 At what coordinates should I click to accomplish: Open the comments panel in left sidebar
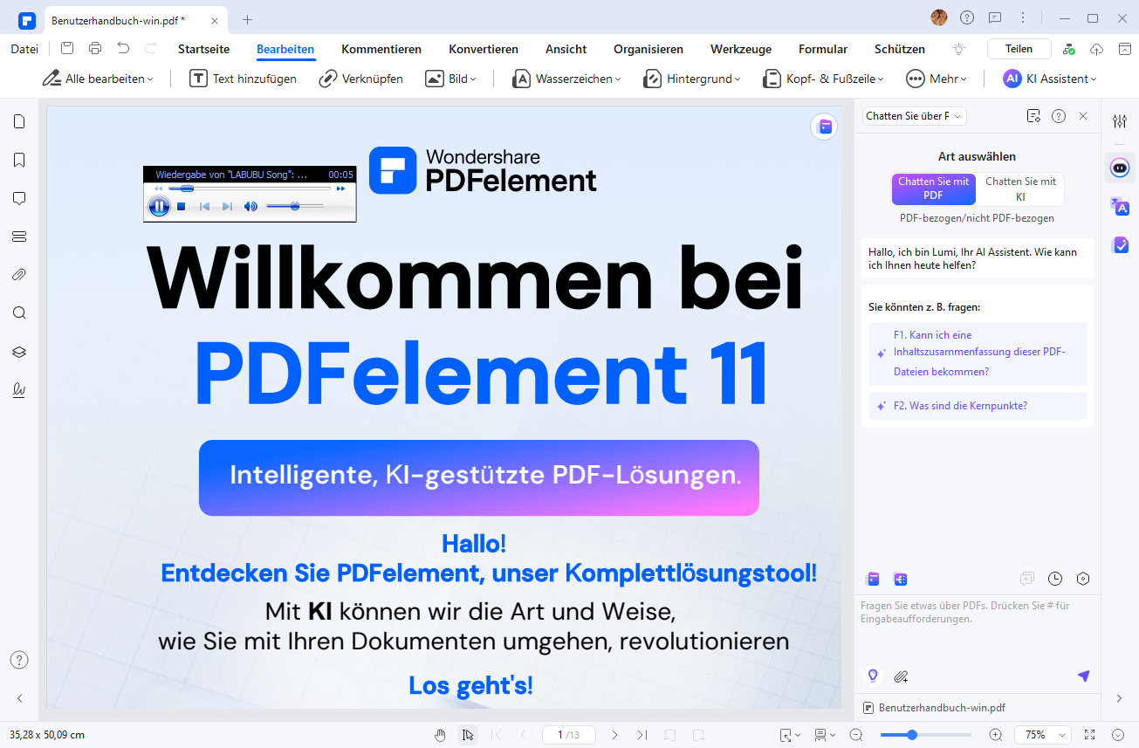pos(19,198)
